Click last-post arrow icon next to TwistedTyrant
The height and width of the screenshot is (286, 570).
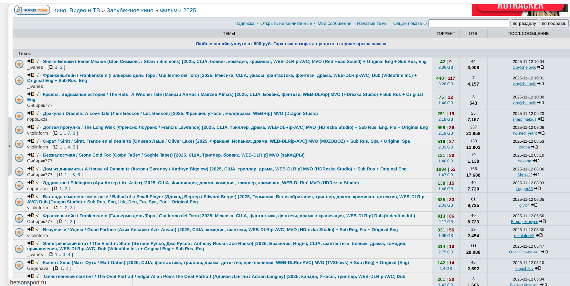pos(541,133)
